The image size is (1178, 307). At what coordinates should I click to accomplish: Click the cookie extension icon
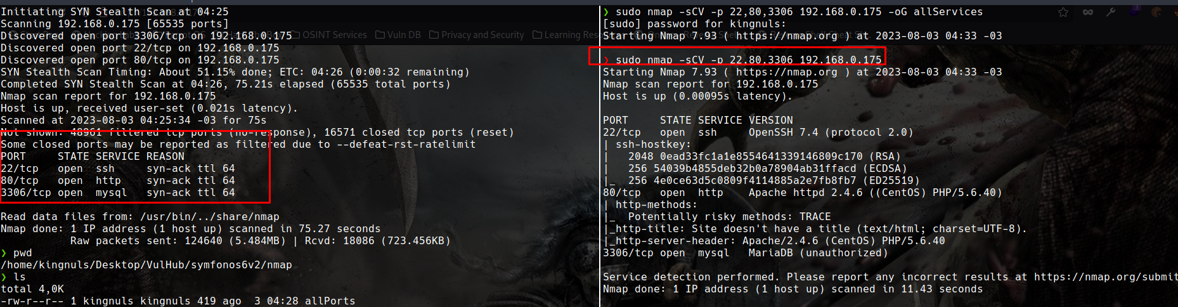point(1156,12)
